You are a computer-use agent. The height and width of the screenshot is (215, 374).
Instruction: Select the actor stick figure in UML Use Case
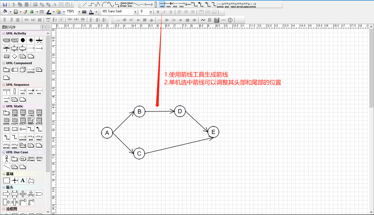(6, 159)
